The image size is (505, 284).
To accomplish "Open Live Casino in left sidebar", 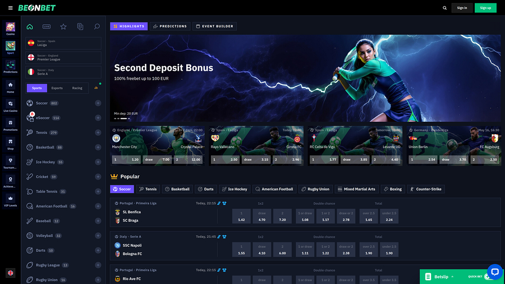I will click(10, 106).
